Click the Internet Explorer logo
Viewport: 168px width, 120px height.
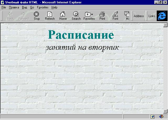pyautogui.click(x=162, y=16)
